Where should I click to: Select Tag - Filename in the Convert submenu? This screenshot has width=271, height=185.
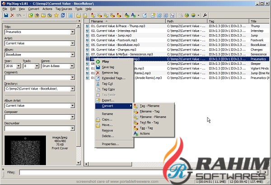[x=154, y=106]
